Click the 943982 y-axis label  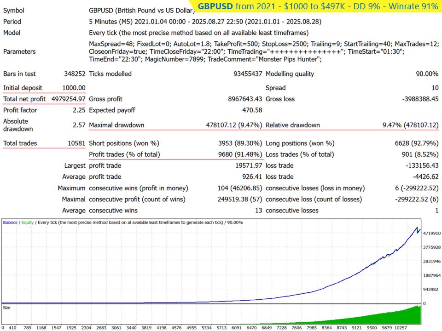click(x=431, y=289)
